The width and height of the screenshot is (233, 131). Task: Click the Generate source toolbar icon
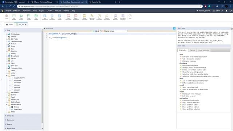click(92, 17)
